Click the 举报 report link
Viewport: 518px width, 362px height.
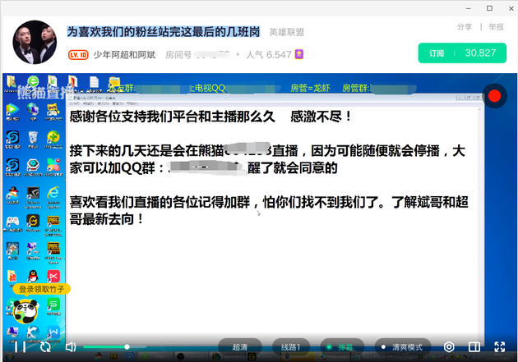[496, 26]
